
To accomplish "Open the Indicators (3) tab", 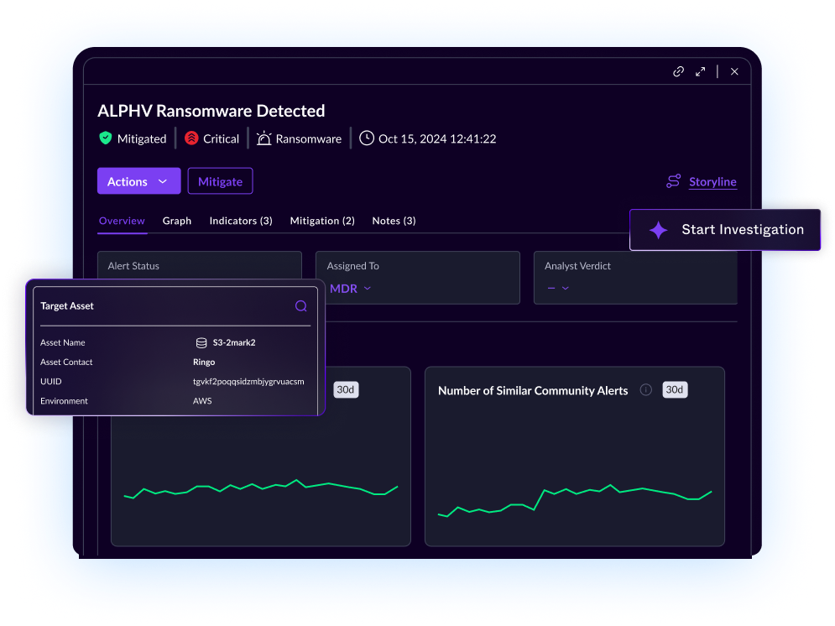I will [241, 221].
